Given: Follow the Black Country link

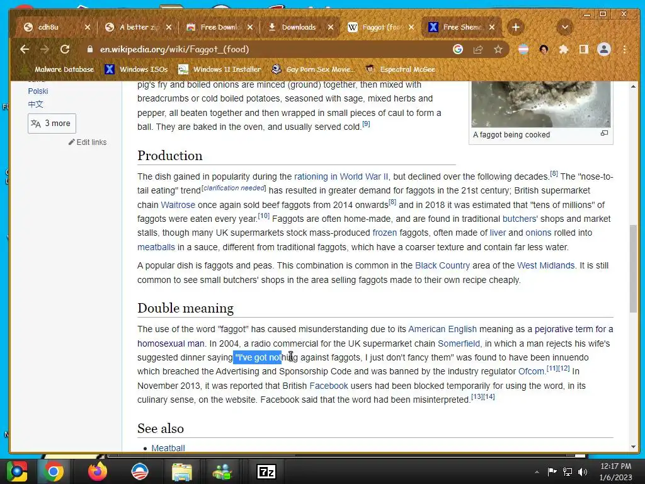Looking at the screenshot, I should [x=442, y=265].
